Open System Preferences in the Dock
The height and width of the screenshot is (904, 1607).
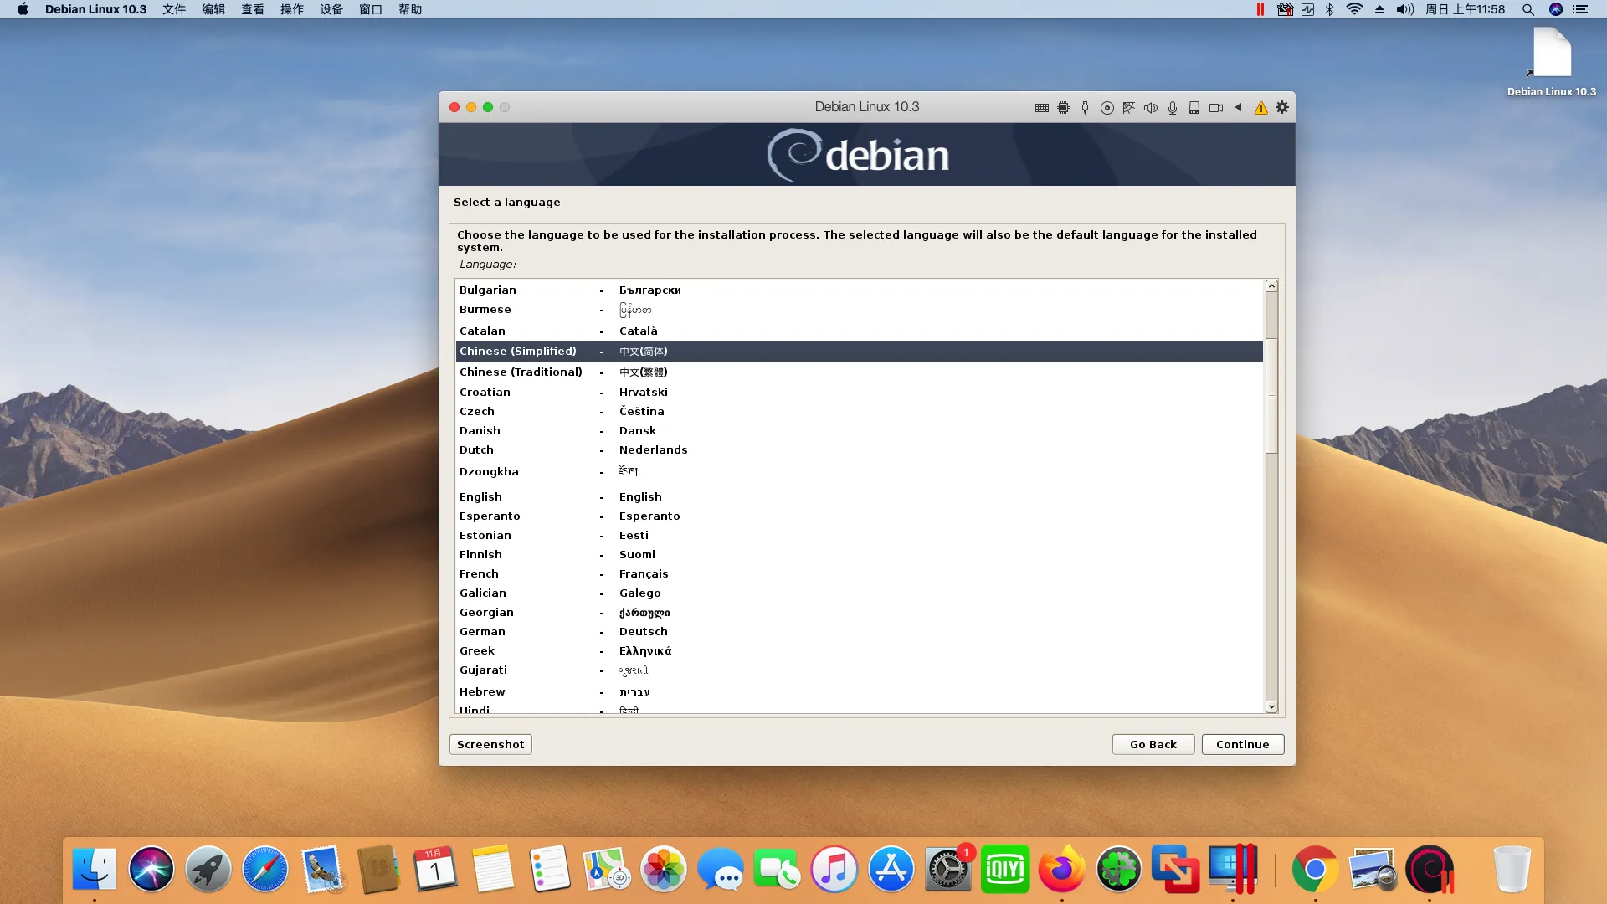[x=948, y=870]
